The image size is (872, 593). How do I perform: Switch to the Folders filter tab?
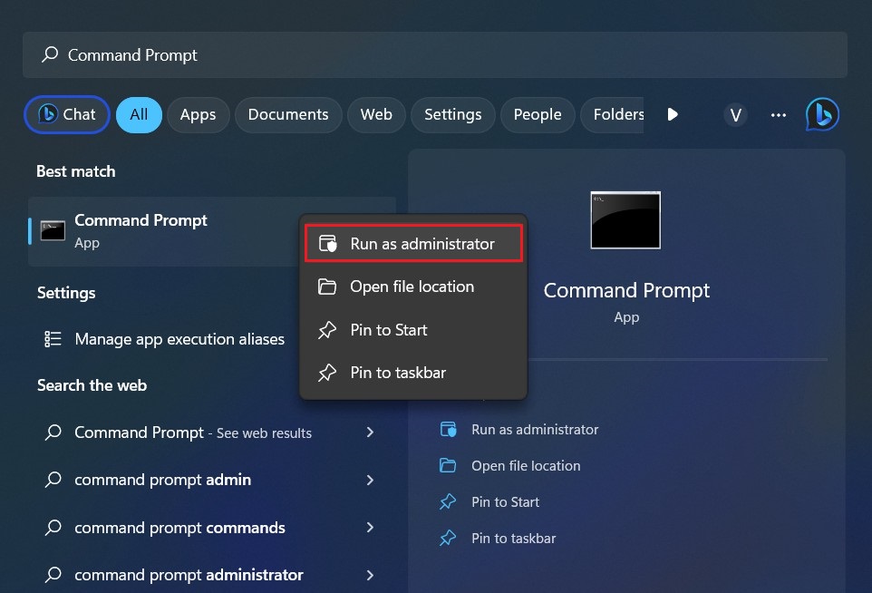pos(612,114)
